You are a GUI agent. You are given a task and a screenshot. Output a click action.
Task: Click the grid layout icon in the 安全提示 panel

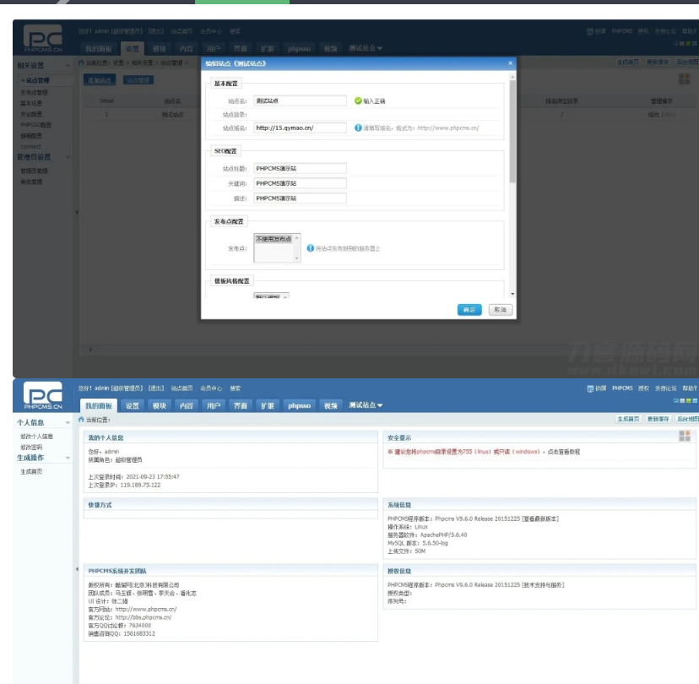[684, 437]
